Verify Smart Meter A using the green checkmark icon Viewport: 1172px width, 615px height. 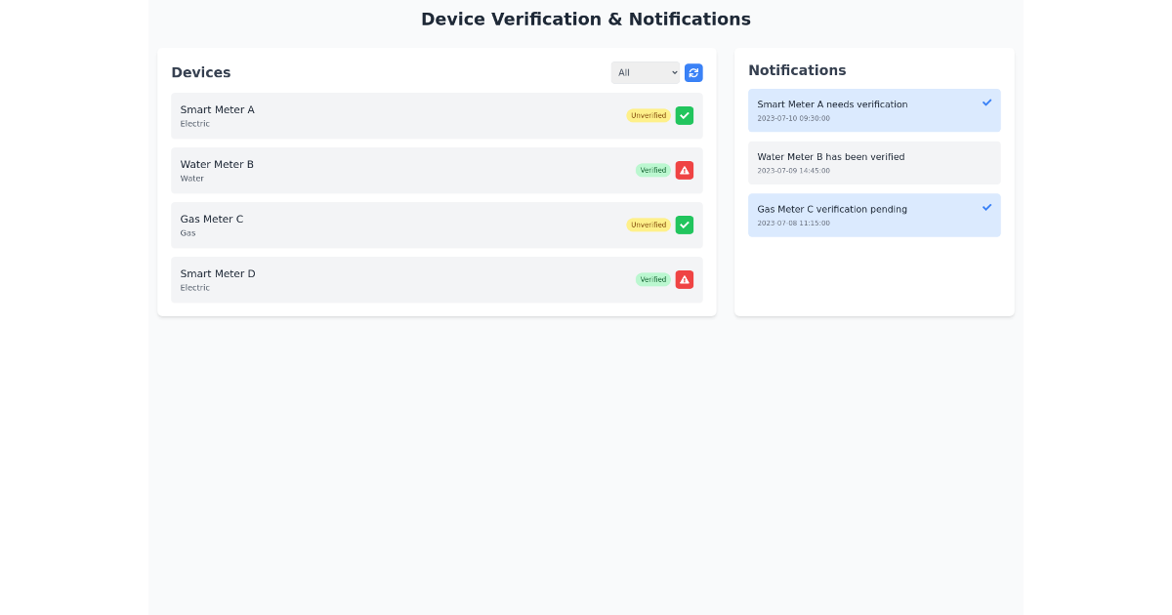point(684,115)
